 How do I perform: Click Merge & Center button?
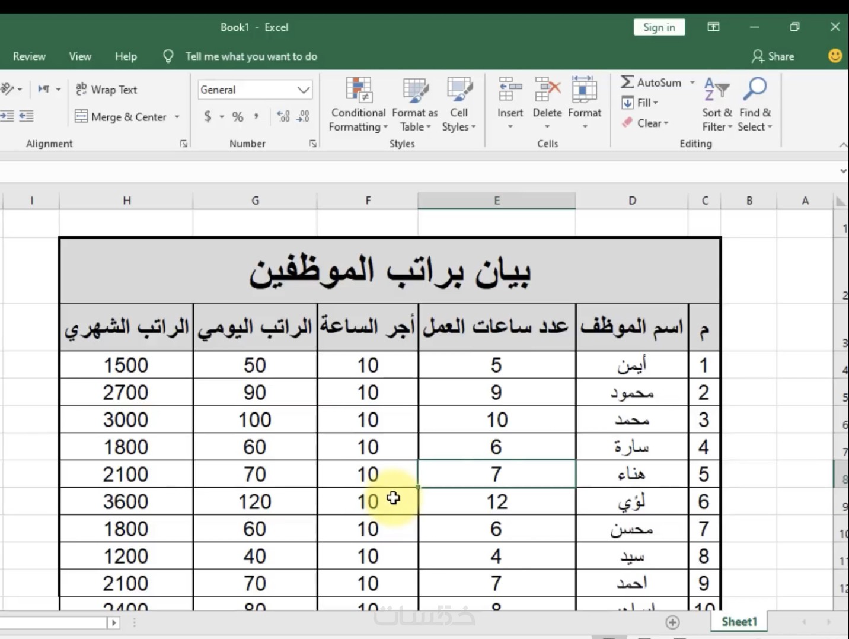click(120, 117)
